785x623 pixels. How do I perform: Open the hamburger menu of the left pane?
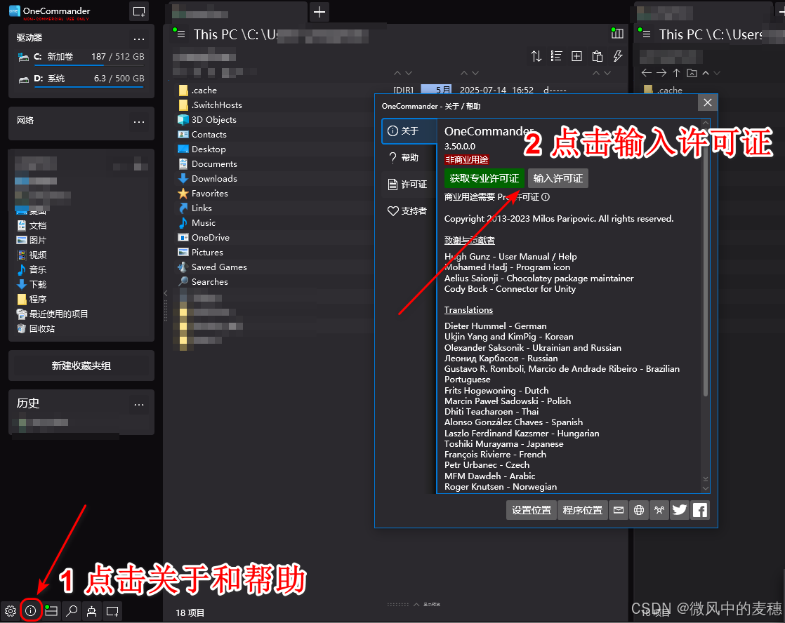coord(181,34)
